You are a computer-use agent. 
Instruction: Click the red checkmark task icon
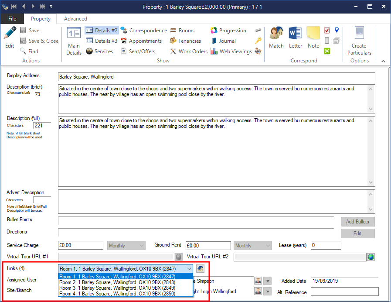coord(327,30)
